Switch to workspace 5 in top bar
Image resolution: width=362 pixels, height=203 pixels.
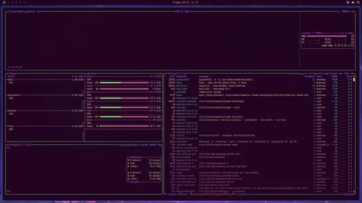[x=24, y=2]
